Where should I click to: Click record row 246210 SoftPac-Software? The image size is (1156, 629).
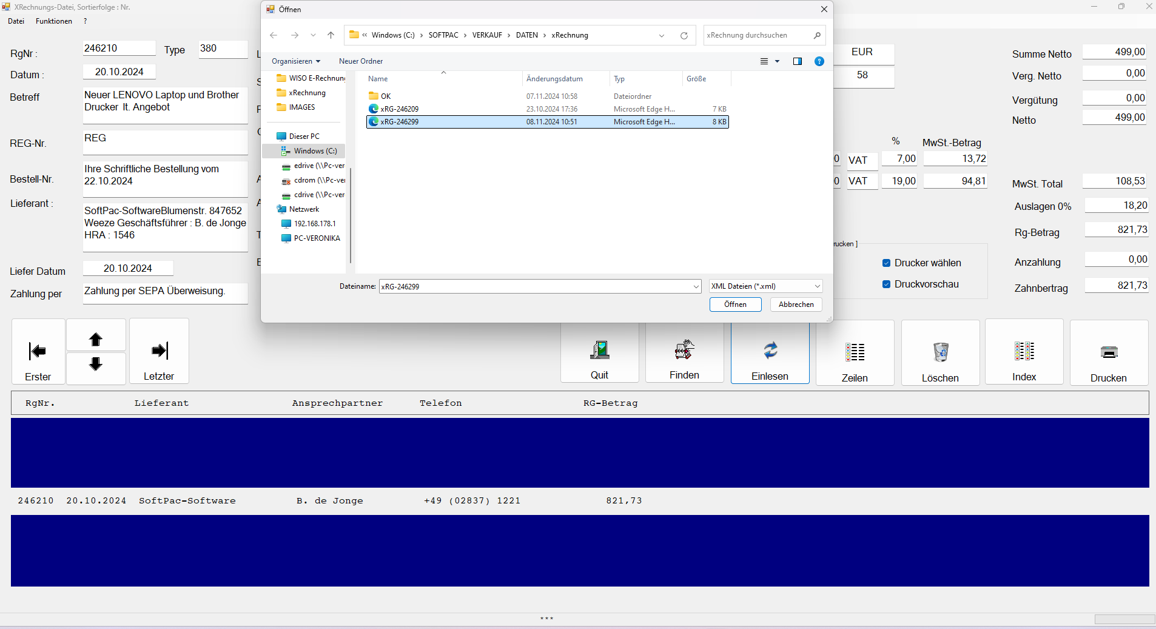tap(579, 501)
